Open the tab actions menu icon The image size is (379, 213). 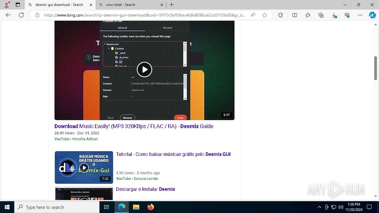[x=18, y=5]
